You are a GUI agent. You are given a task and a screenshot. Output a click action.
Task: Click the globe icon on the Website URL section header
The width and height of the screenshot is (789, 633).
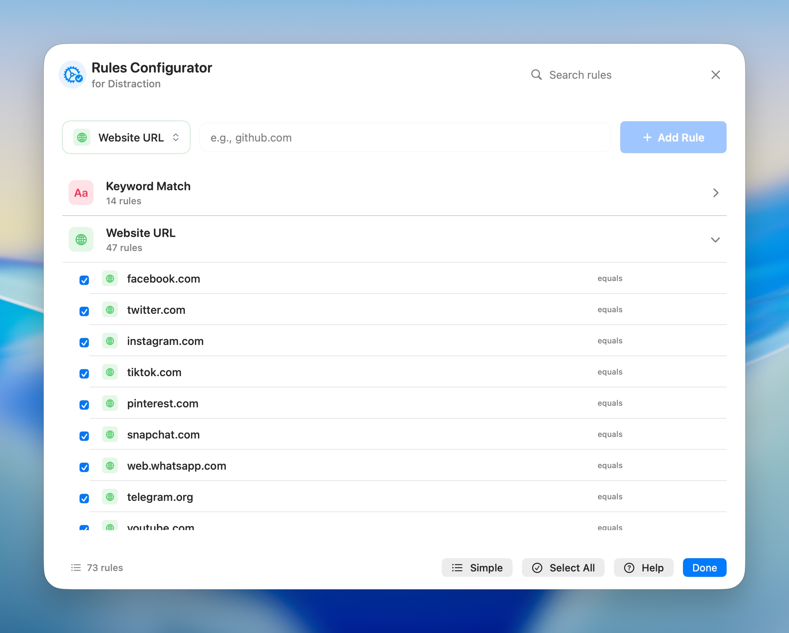[81, 239]
